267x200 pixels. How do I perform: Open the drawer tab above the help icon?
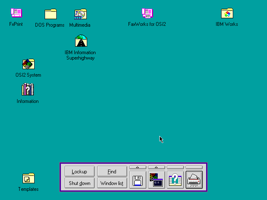pos(175,167)
